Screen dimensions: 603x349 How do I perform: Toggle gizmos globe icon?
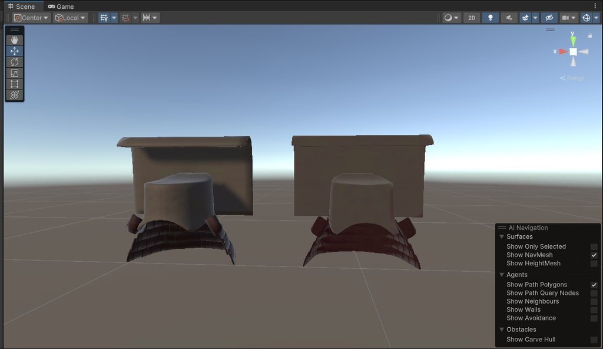[x=586, y=18]
